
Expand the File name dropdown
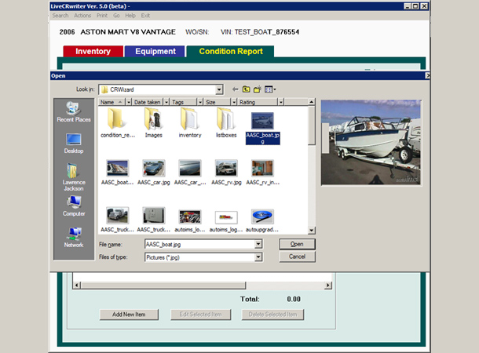tap(258, 244)
